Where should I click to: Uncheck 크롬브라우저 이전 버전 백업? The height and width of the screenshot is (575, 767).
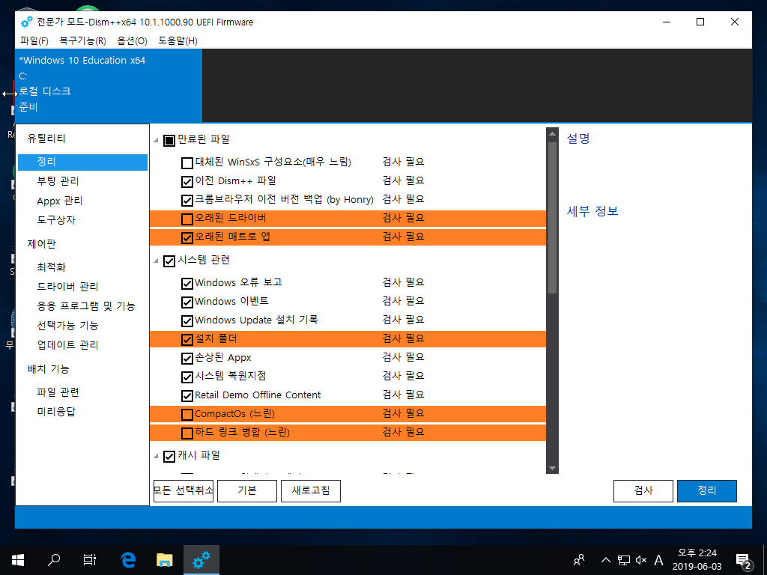(x=187, y=201)
